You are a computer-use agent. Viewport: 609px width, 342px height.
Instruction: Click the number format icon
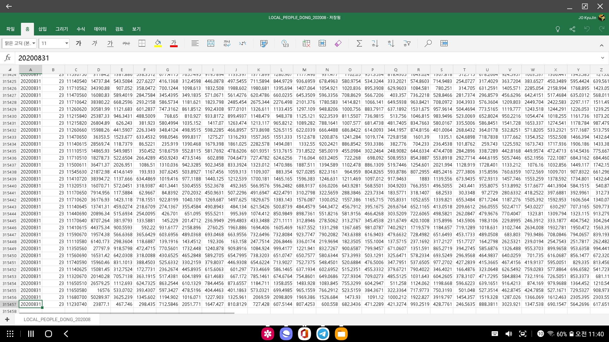click(285, 43)
